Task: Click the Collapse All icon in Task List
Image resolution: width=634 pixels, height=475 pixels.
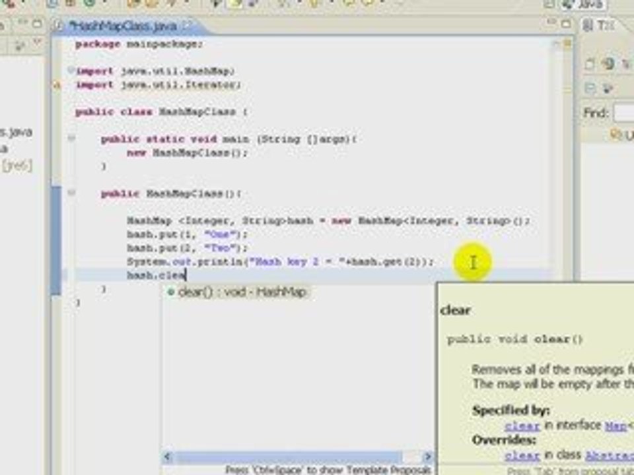Action: [x=590, y=88]
